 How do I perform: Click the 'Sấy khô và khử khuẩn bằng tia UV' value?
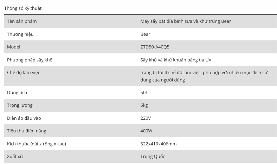[176, 60]
